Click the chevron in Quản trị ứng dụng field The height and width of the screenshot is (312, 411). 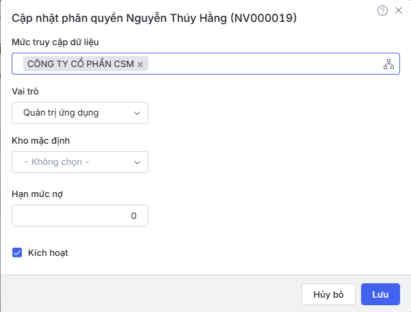[137, 113]
